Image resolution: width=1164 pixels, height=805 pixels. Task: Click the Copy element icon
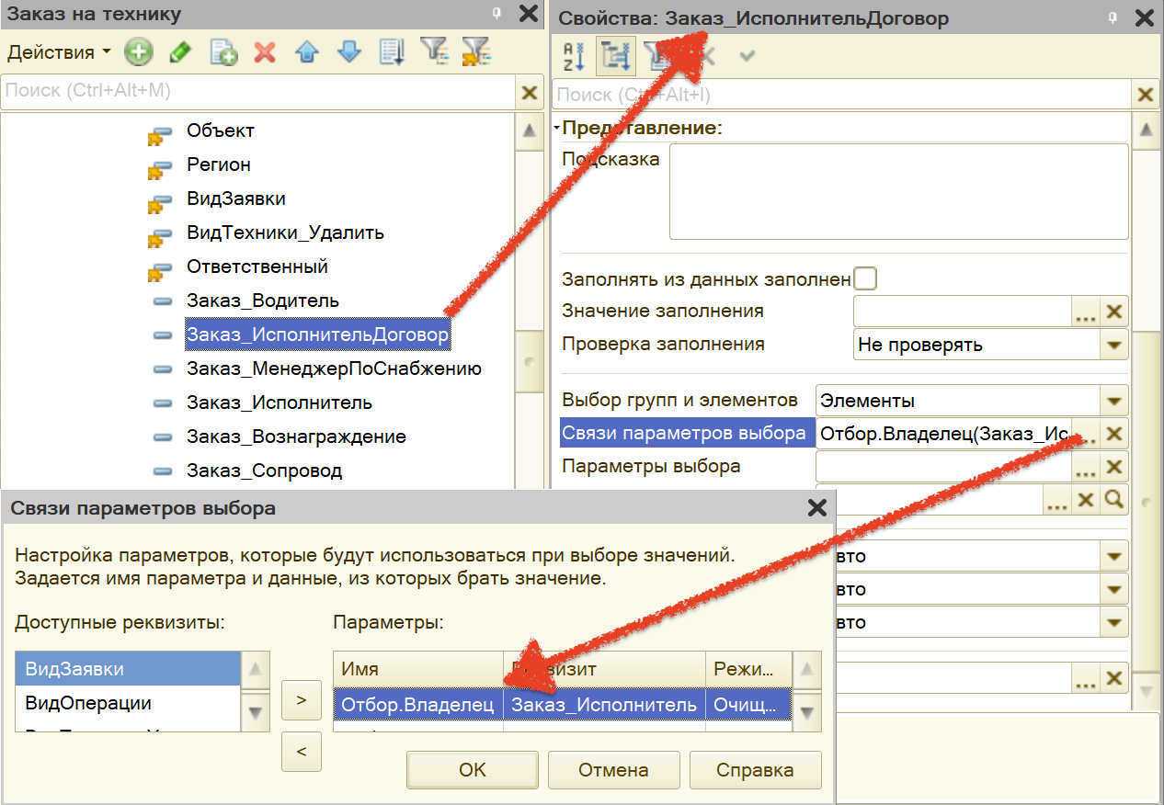[x=223, y=52]
